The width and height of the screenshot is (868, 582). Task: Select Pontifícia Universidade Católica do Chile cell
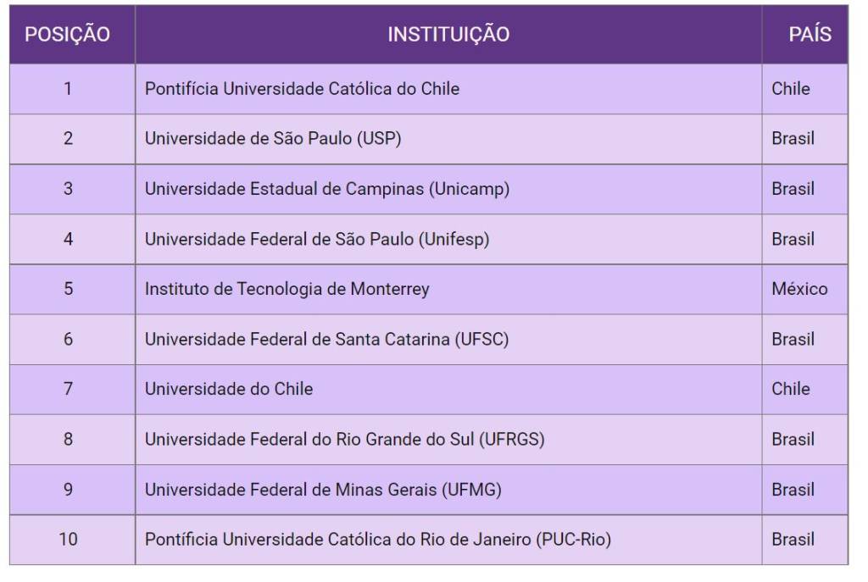302,89
